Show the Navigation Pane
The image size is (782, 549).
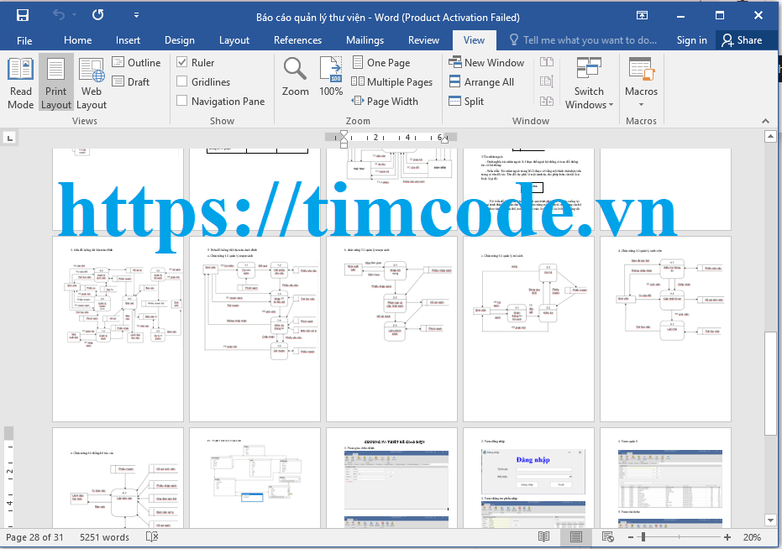[x=182, y=101]
